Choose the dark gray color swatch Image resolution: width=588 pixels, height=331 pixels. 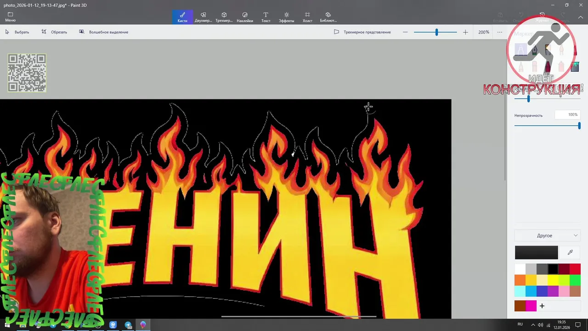click(542, 269)
